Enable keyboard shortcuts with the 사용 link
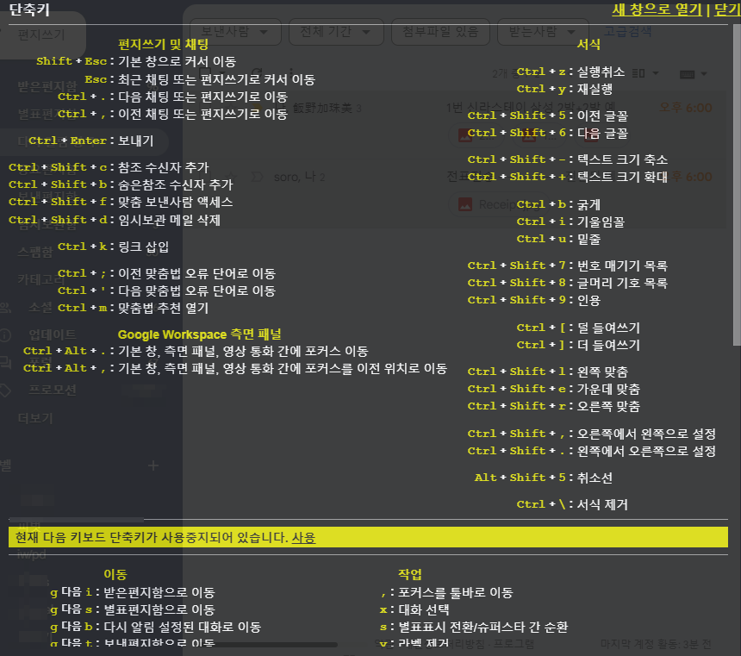Viewport: 741px width, 656px height. (x=303, y=537)
